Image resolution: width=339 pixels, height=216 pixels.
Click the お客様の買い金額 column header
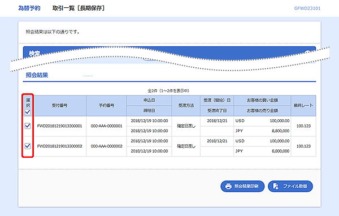click(x=262, y=101)
